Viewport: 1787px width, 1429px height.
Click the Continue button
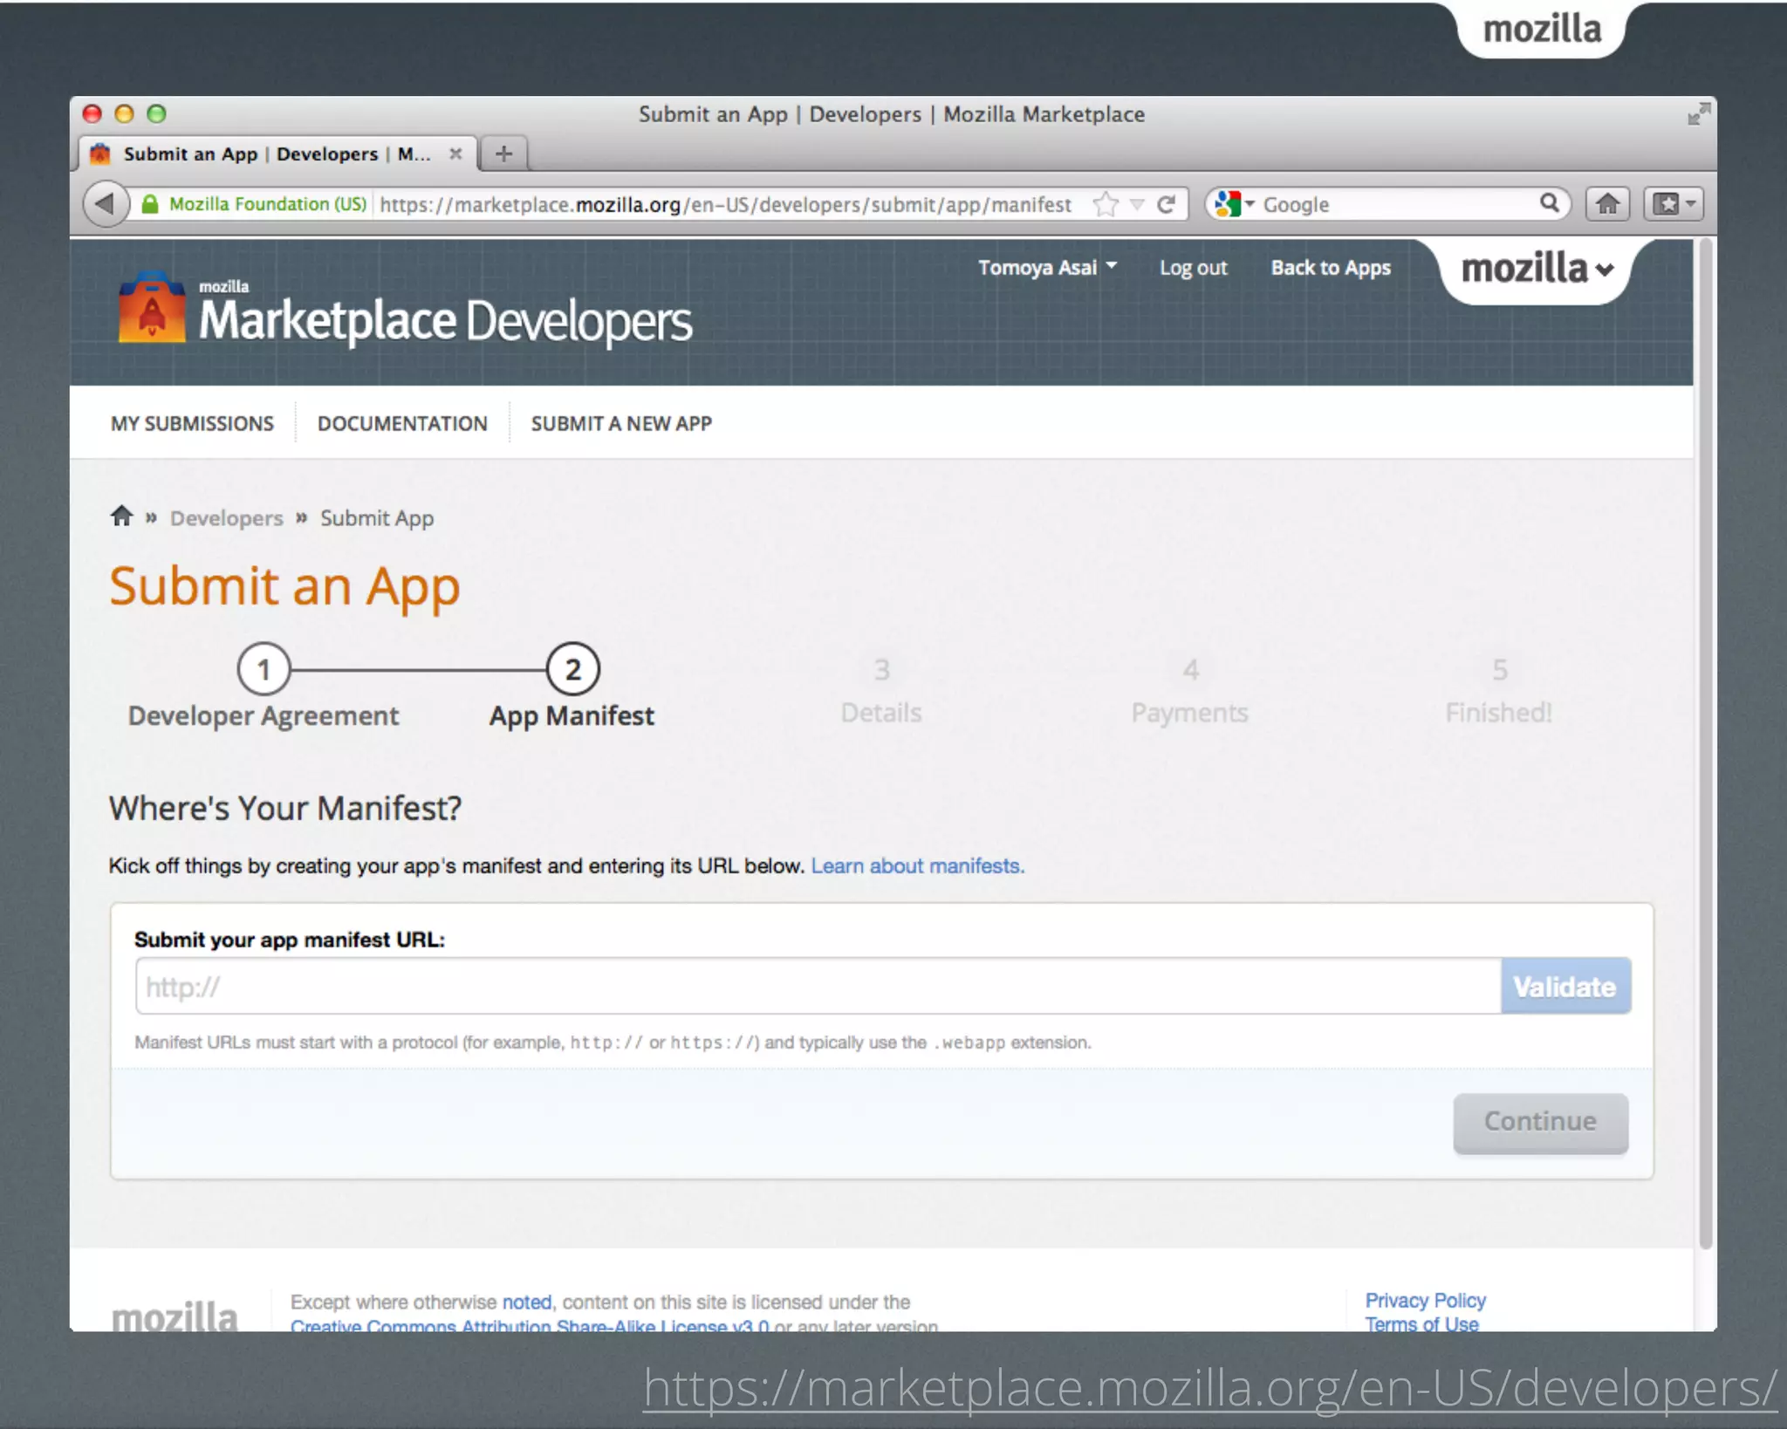1541,1123
